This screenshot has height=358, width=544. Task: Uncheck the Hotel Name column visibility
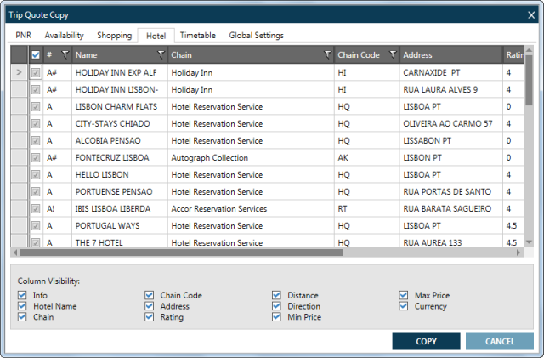pos(22,306)
